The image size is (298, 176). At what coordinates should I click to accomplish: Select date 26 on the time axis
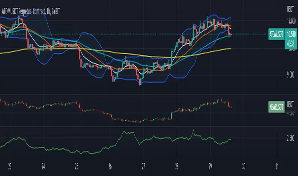pyautogui.click(x=110, y=166)
